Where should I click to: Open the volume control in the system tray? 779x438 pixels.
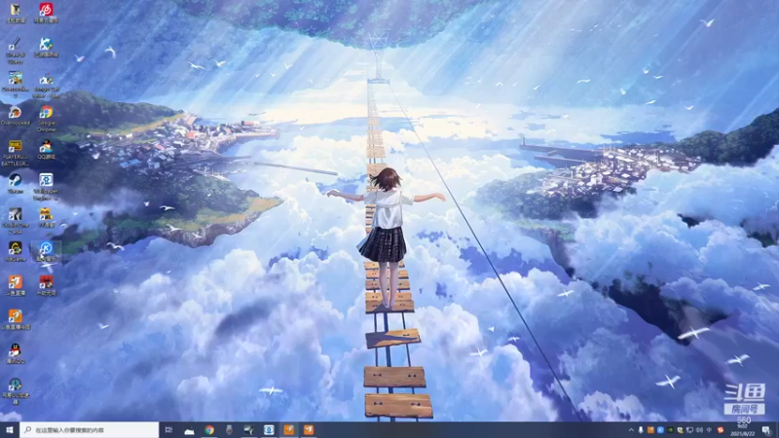pos(699,430)
